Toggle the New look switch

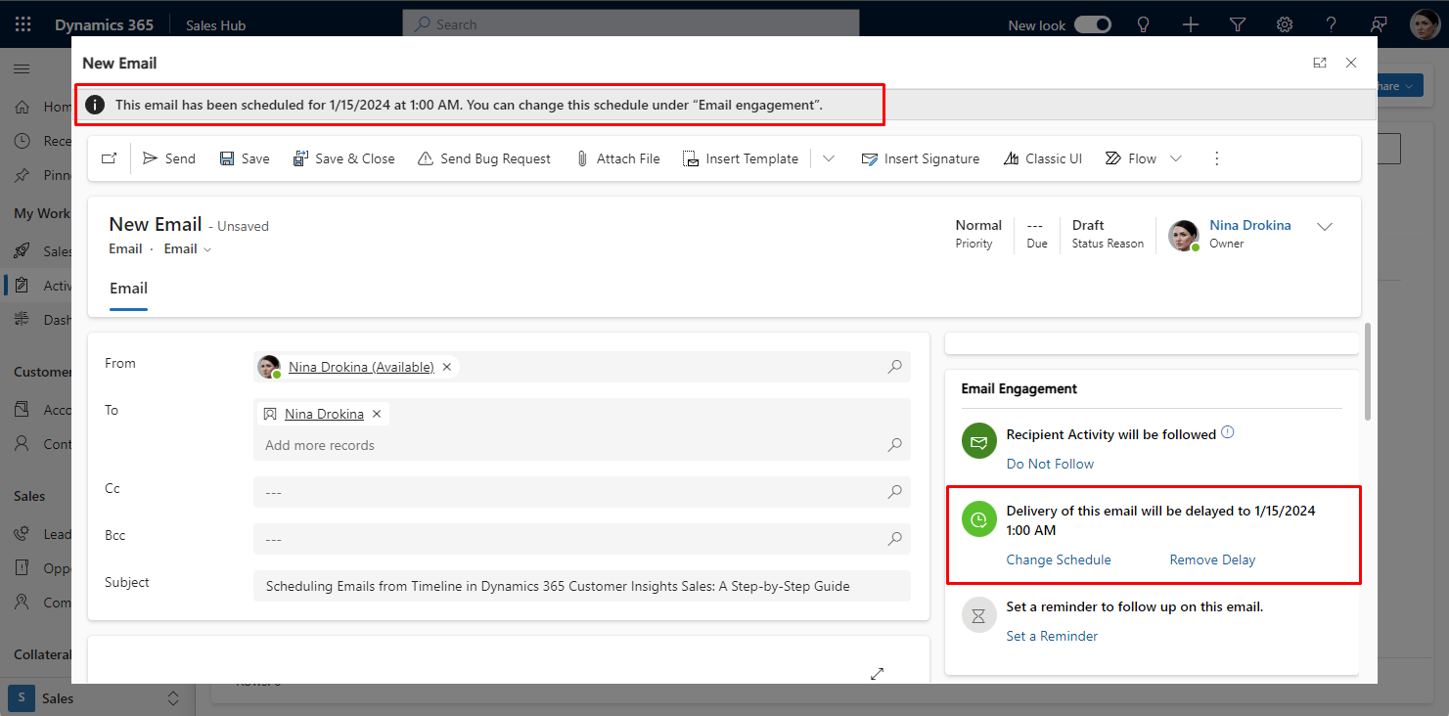1093,25
